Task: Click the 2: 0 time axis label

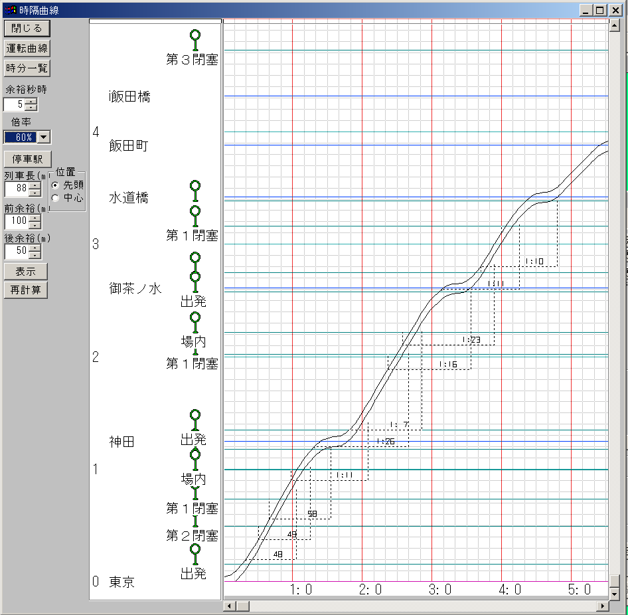Action: tap(370, 589)
